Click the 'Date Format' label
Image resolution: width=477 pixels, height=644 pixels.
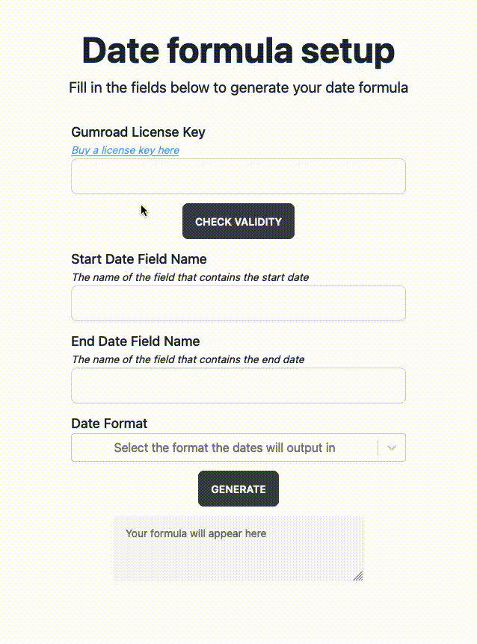coord(109,424)
